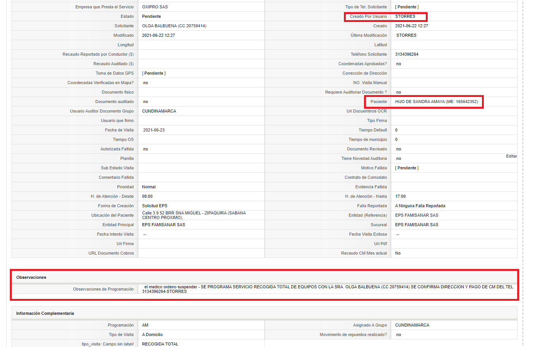Viewport: 535px width, 347px height.
Task: Select Asignado A Grupo CUNDINAMARCA
Action: coord(412,325)
